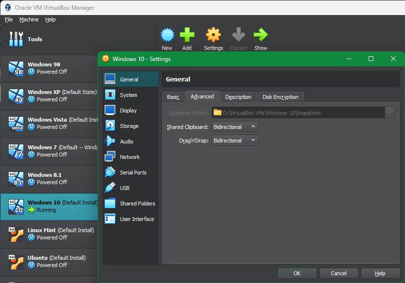
Task: Open the Settings gear toolbar icon
Action: [213, 35]
